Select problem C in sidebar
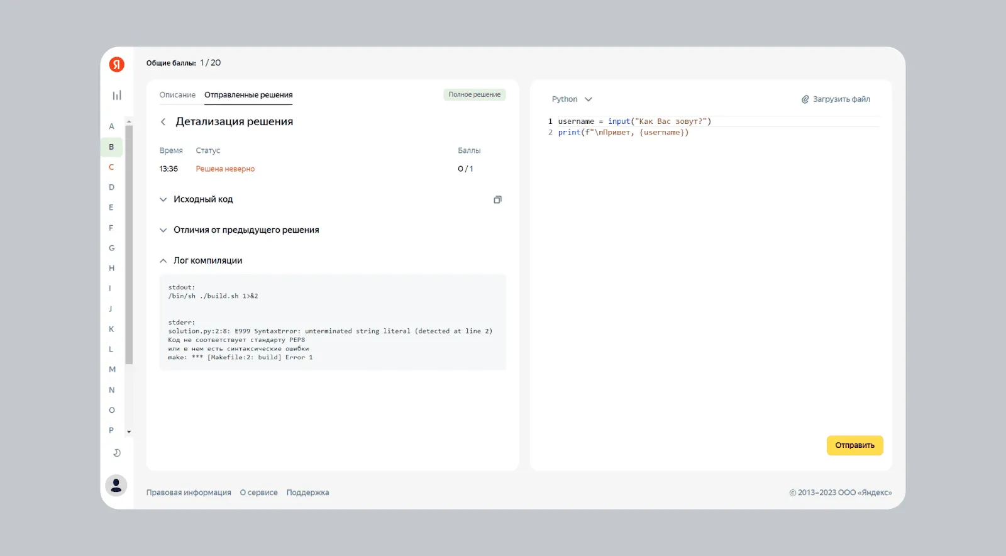The width and height of the screenshot is (1006, 556). [x=112, y=167]
